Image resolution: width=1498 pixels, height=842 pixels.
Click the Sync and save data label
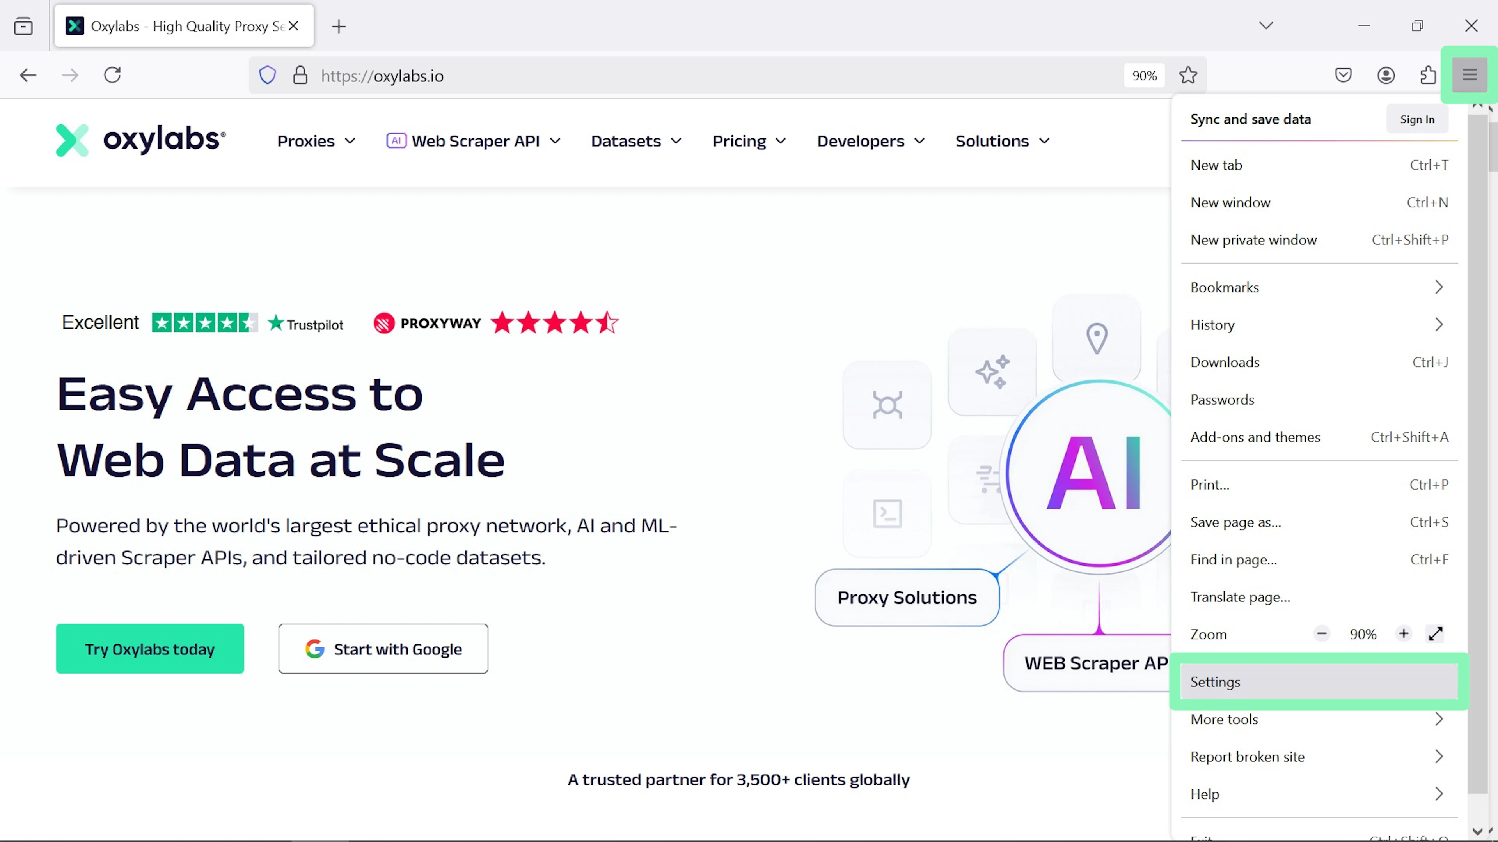click(1250, 119)
